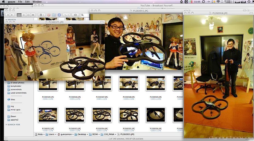The image size is (254, 141).
Task: Switch Finder to icon view
Action: (x=19, y=15)
